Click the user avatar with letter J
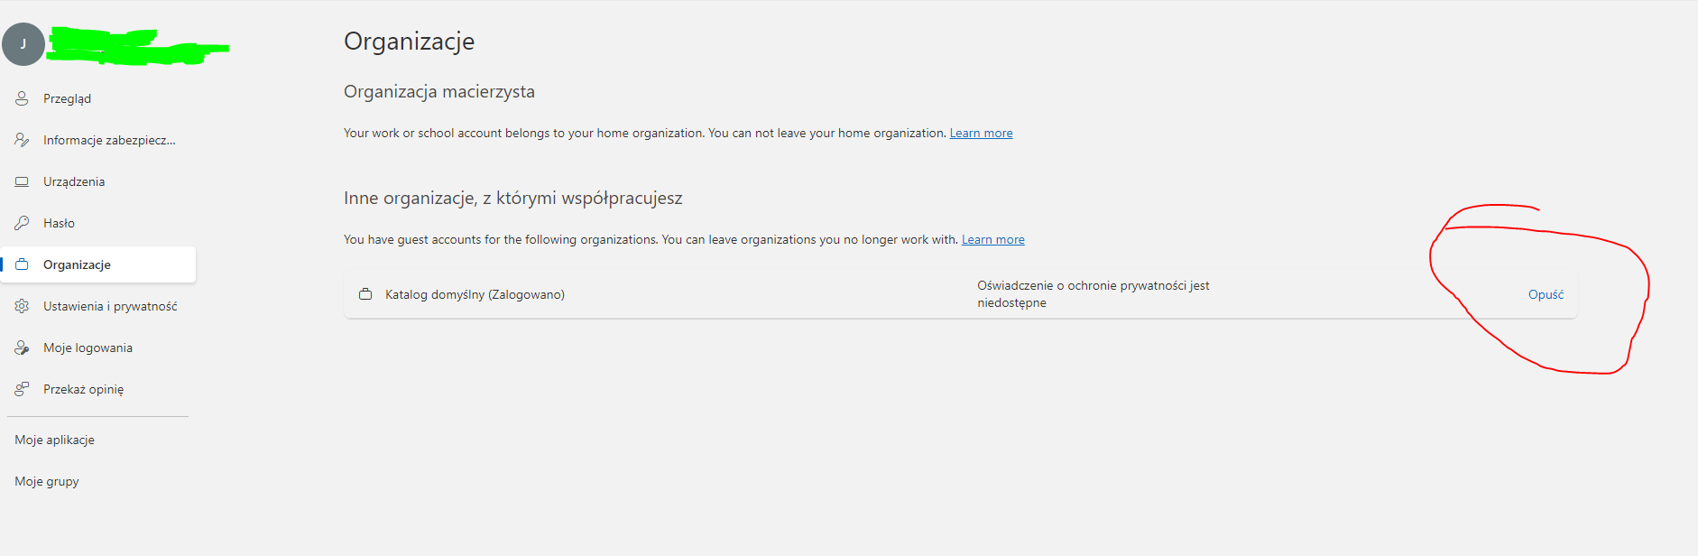 (23, 44)
